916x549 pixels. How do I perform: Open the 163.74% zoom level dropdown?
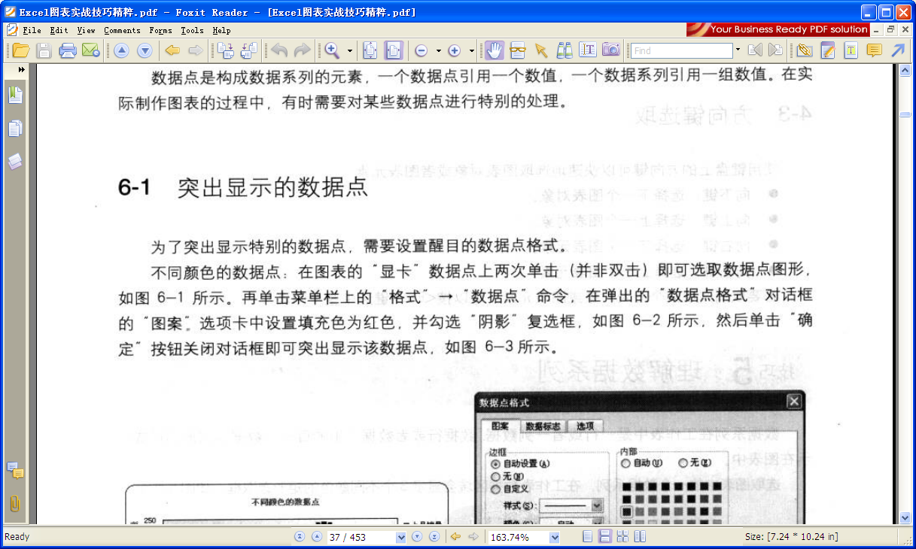[555, 537]
